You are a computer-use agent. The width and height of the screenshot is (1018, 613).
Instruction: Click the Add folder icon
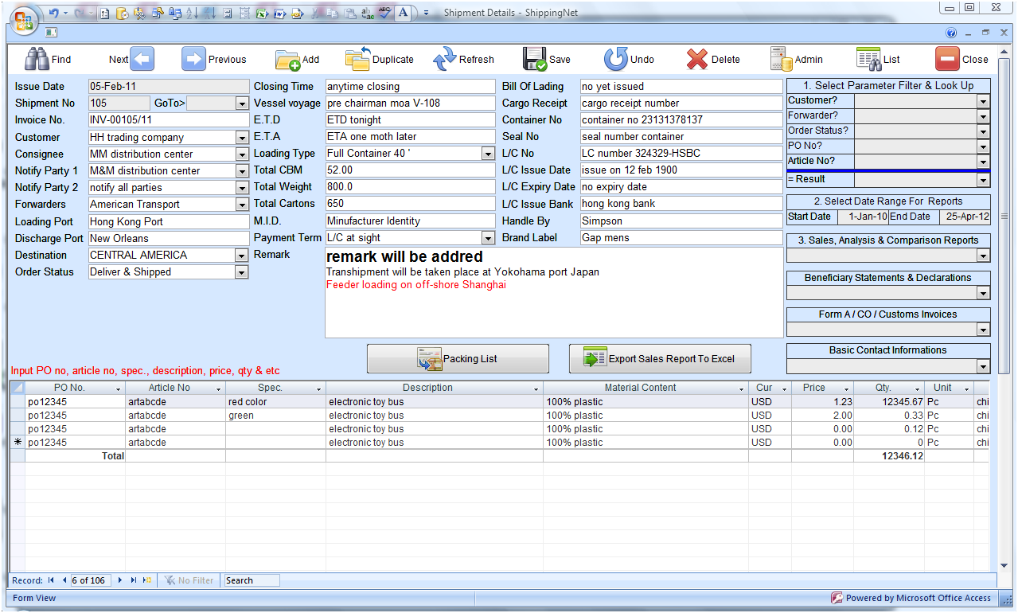pos(287,60)
